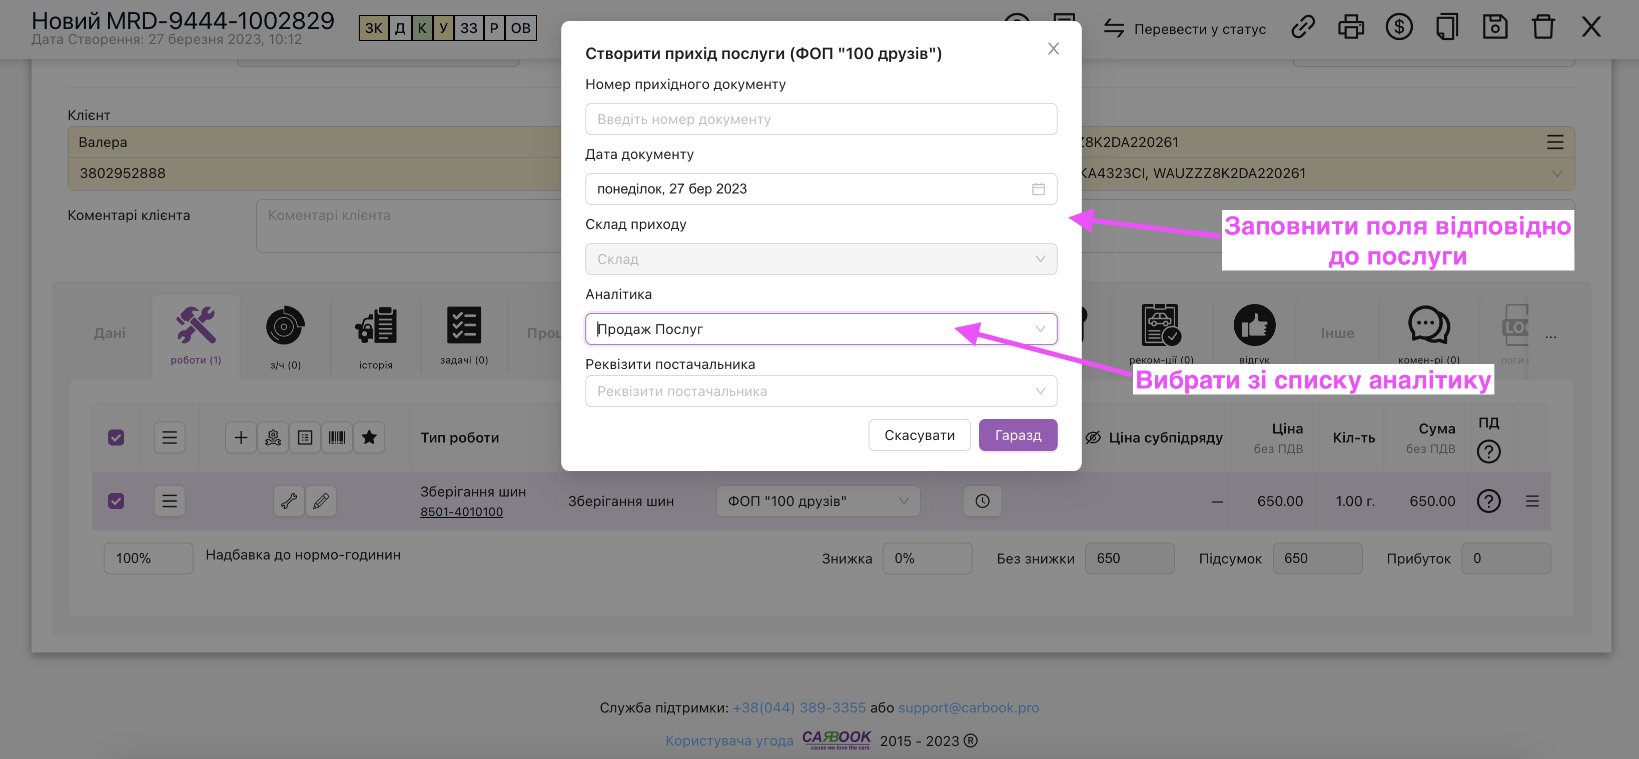1639x759 pixels.
Task: Save the order with the floppy disk icon
Action: [1494, 27]
